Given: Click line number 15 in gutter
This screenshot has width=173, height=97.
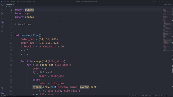Looking at the screenshot, I should pyautogui.click(x=11, y=61).
